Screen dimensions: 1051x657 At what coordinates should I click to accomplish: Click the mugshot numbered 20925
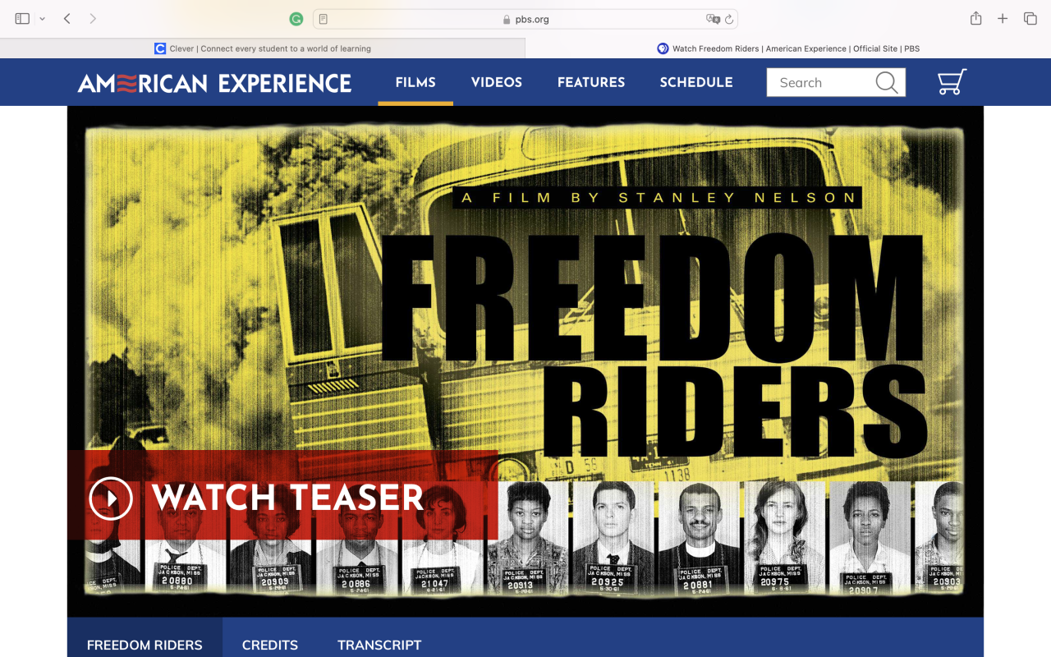[x=613, y=539]
